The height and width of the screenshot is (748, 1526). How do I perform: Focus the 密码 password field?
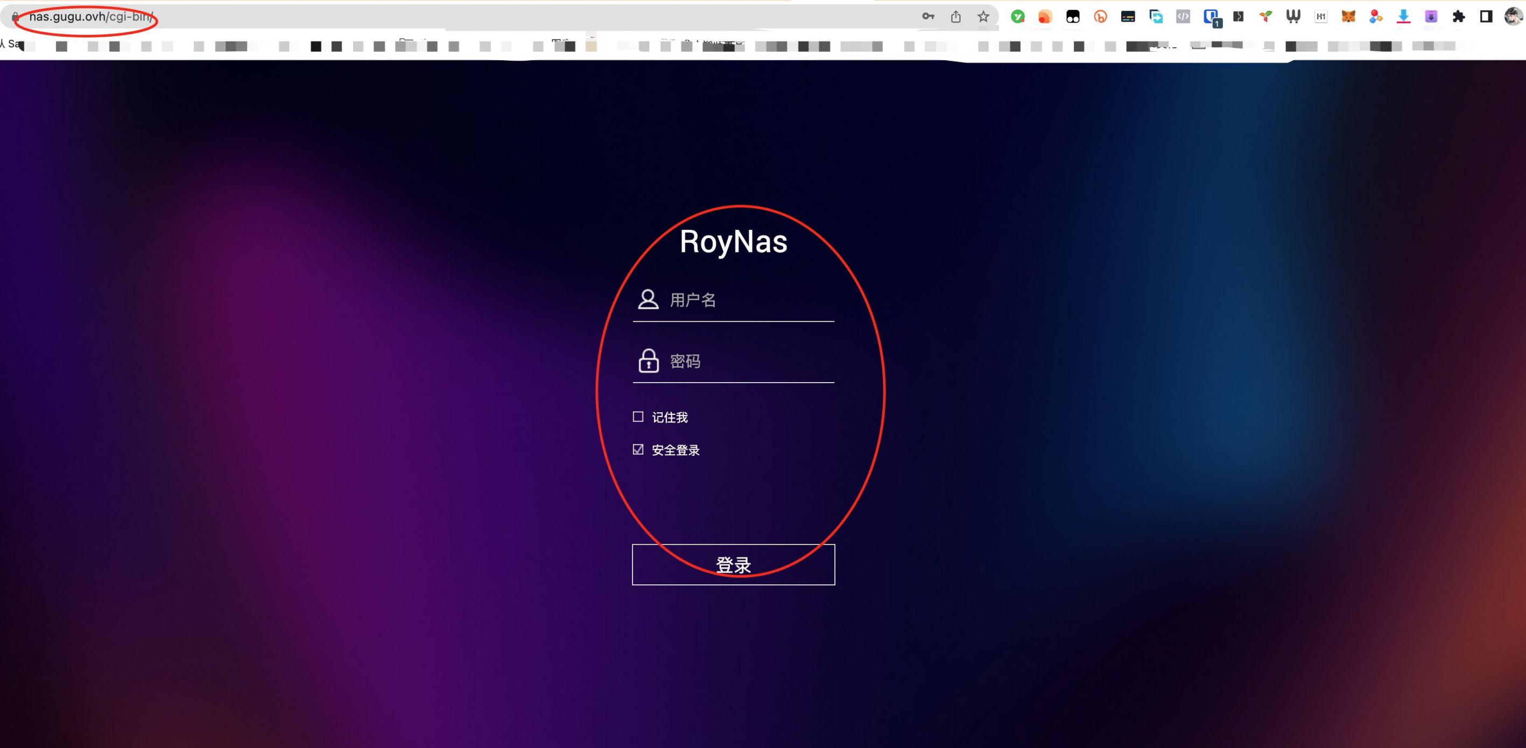(749, 361)
